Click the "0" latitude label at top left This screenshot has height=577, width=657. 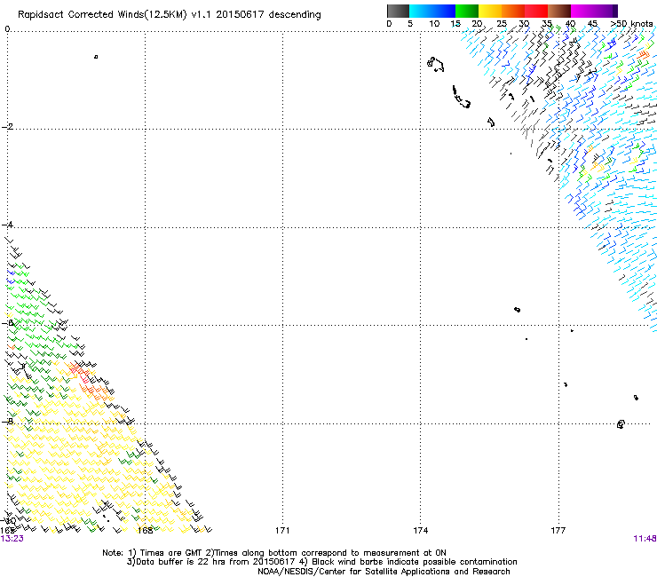pos(7,29)
